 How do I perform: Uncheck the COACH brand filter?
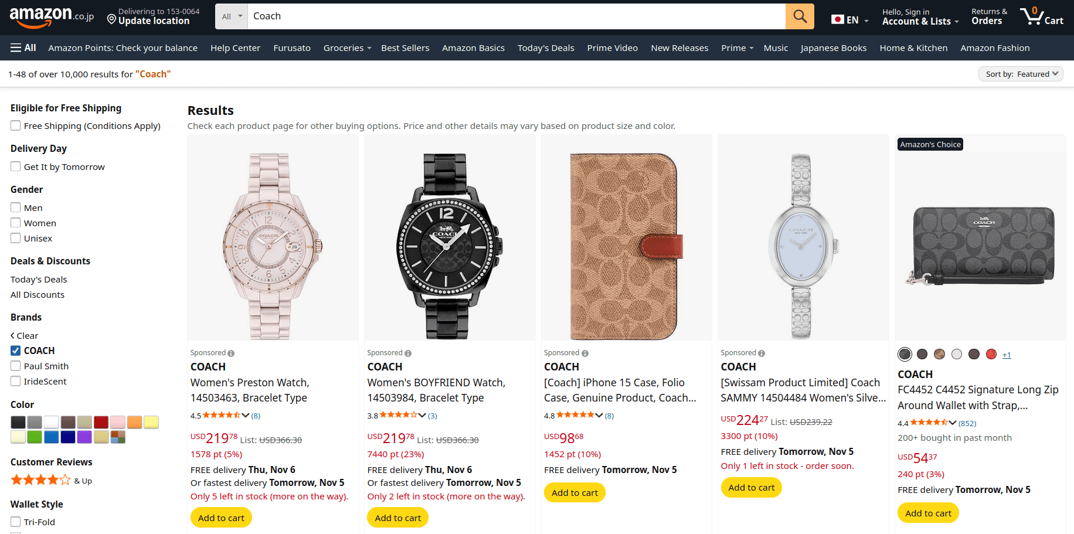[x=16, y=351]
